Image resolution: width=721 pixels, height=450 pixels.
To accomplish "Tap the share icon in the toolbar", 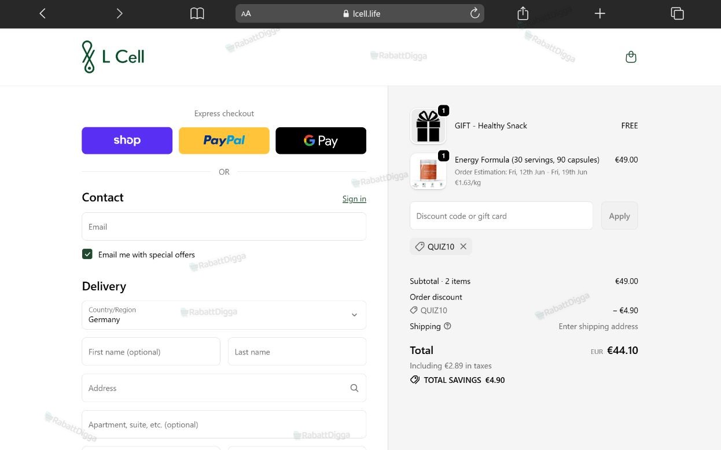I will coord(523,13).
